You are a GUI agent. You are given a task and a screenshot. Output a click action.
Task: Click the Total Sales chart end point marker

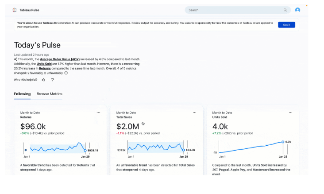click(x=183, y=150)
